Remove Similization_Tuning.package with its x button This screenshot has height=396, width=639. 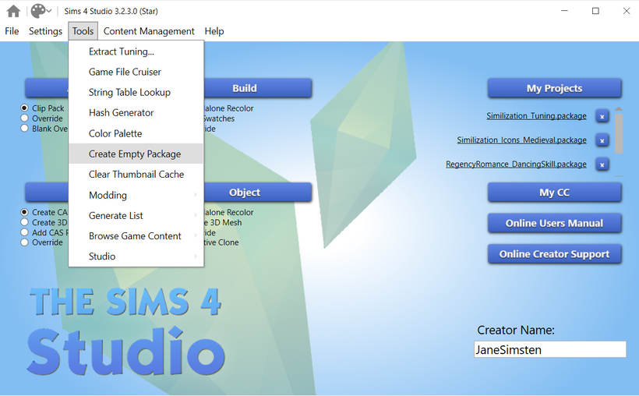coord(602,116)
